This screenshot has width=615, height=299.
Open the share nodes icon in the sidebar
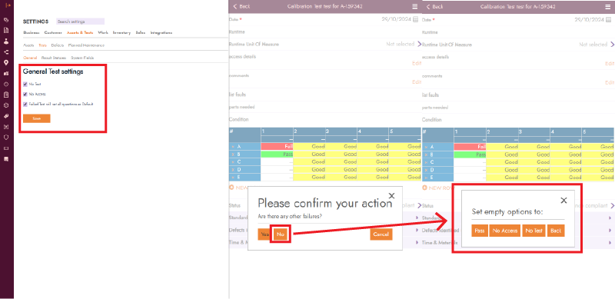tap(6, 51)
